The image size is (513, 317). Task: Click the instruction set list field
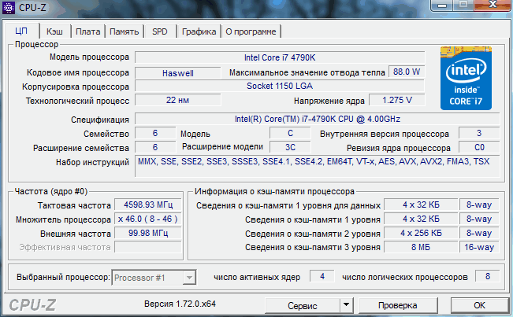point(318,166)
